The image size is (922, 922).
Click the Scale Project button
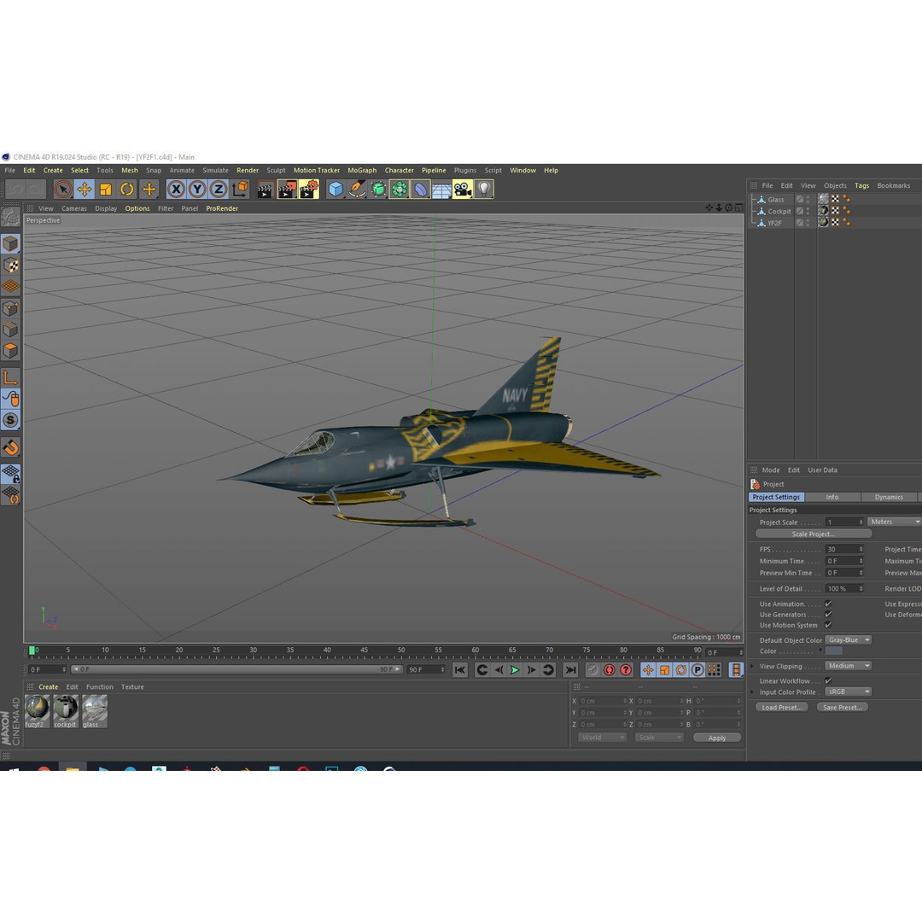point(814,534)
